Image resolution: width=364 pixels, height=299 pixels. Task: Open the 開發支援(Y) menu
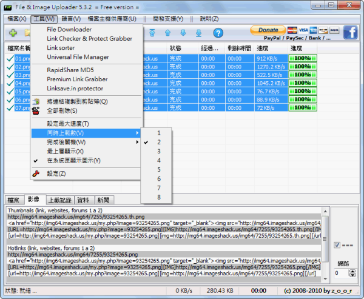tap(168, 19)
